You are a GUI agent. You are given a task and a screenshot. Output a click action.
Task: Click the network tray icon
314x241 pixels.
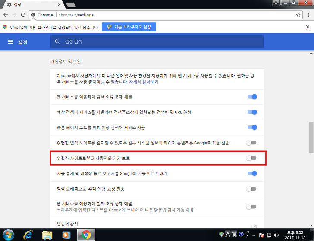click(269, 235)
